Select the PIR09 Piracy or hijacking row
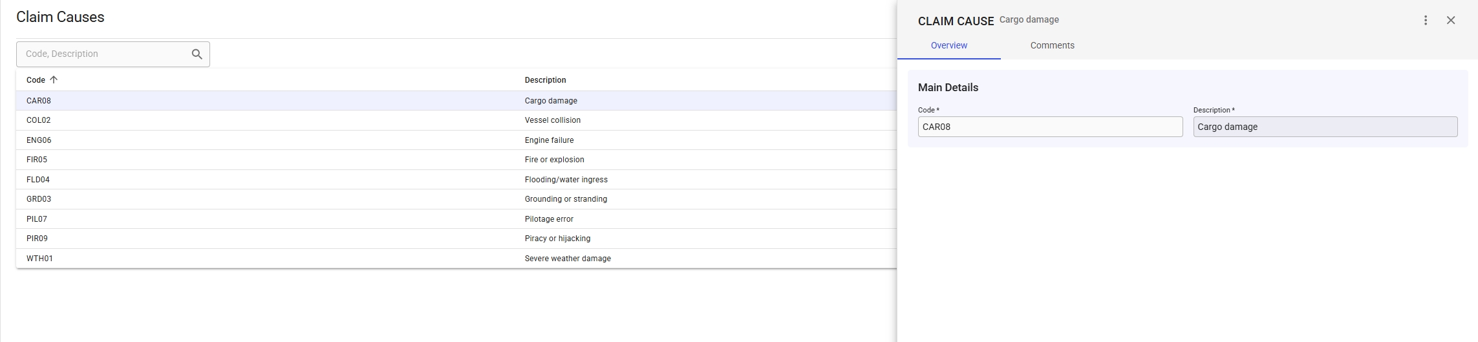Viewport: 1478px width, 342px height. 453,239
